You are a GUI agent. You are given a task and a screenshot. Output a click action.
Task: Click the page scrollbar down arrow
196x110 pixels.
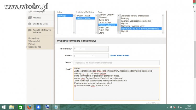195,103
